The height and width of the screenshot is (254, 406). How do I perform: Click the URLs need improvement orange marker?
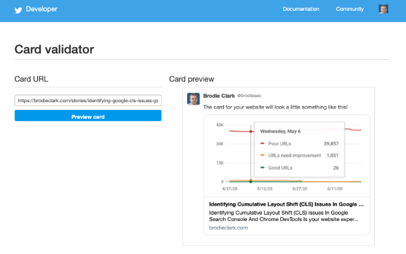263,156
